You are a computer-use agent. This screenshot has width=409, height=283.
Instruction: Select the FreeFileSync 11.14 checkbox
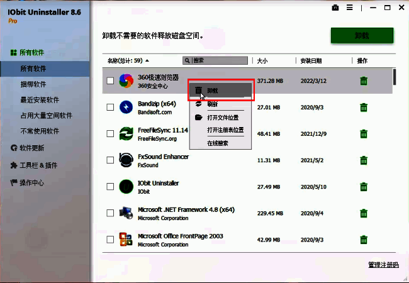[110, 134]
